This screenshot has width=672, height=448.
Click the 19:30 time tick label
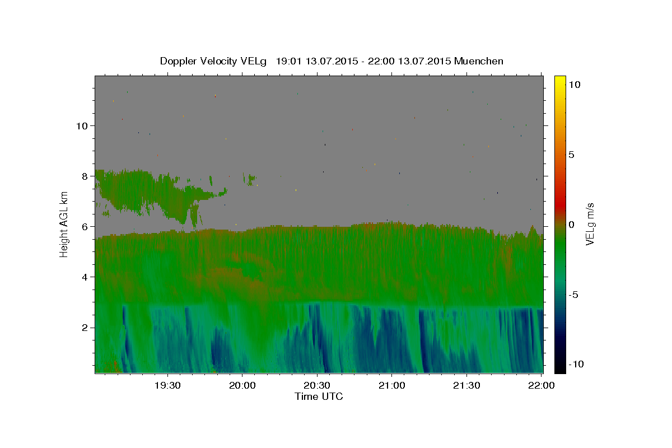[167, 385]
